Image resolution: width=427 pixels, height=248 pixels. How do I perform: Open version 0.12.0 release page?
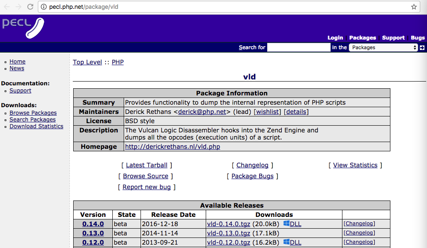coord(93,243)
